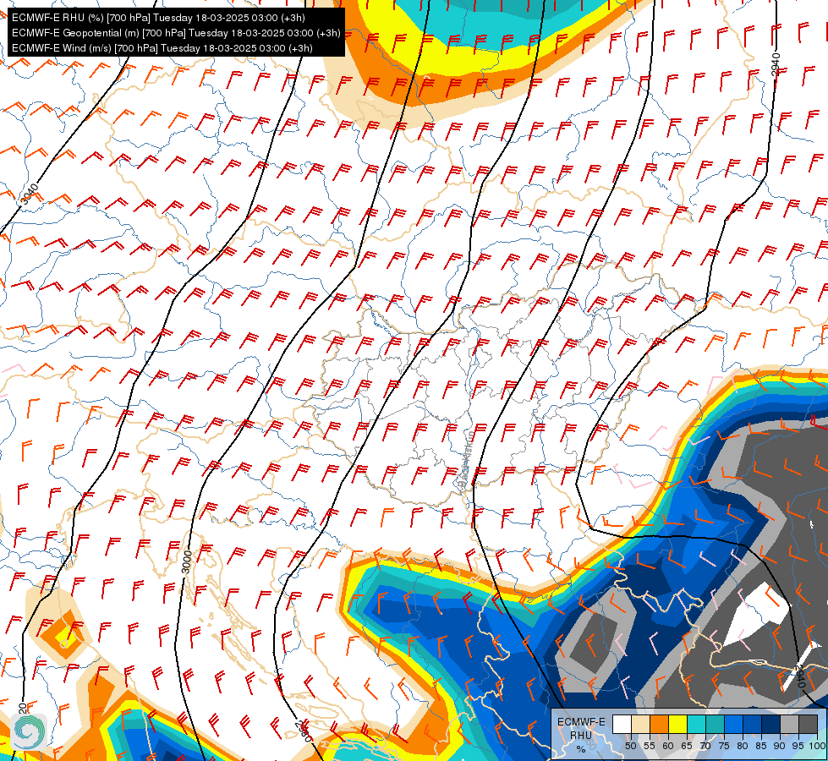Click the legend tick value 65

pos(687,746)
